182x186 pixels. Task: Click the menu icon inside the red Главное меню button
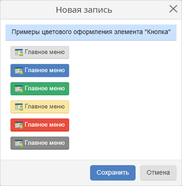(19, 125)
